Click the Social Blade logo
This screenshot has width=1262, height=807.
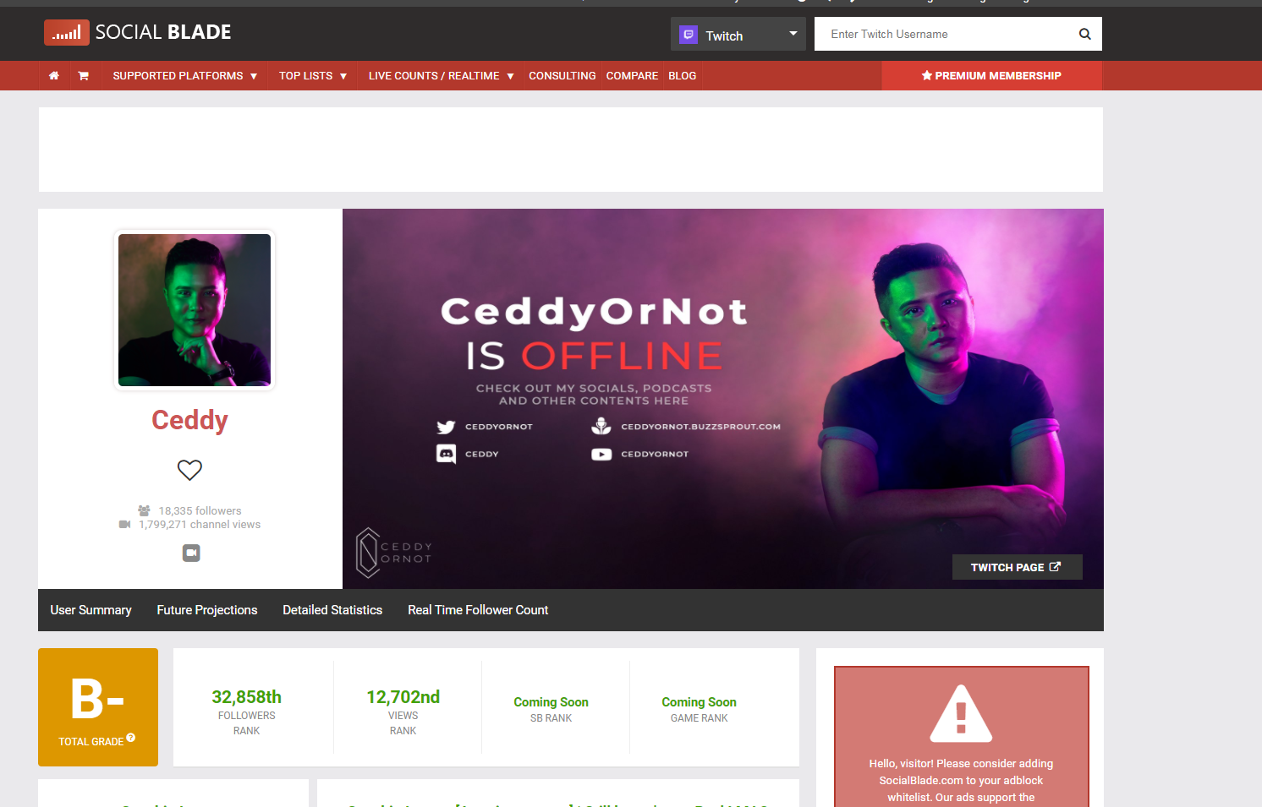click(138, 32)
